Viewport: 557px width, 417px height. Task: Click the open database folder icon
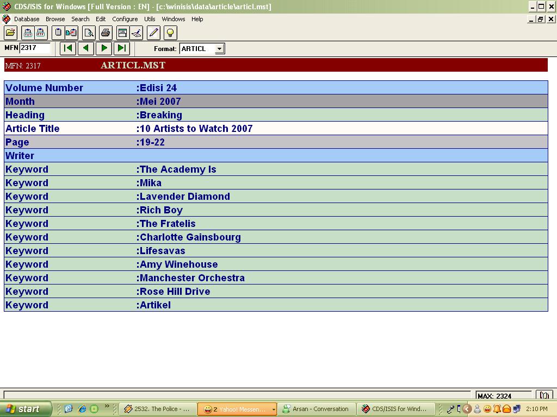click(11, 33)
